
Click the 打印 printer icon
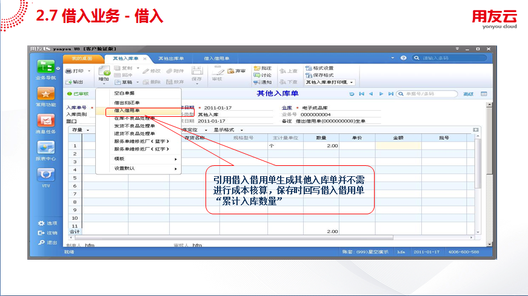click(x=69, y=71)
